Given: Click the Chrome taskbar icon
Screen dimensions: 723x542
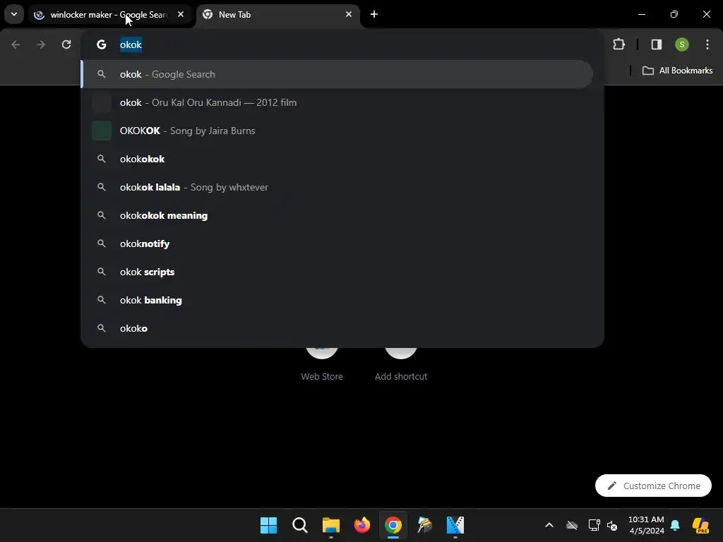Looking at the screenshot, I should click(x=393, y=525).
